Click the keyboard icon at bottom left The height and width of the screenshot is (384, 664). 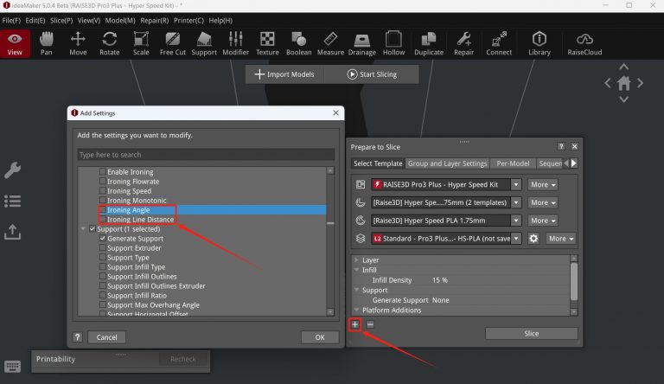(12, 366)
